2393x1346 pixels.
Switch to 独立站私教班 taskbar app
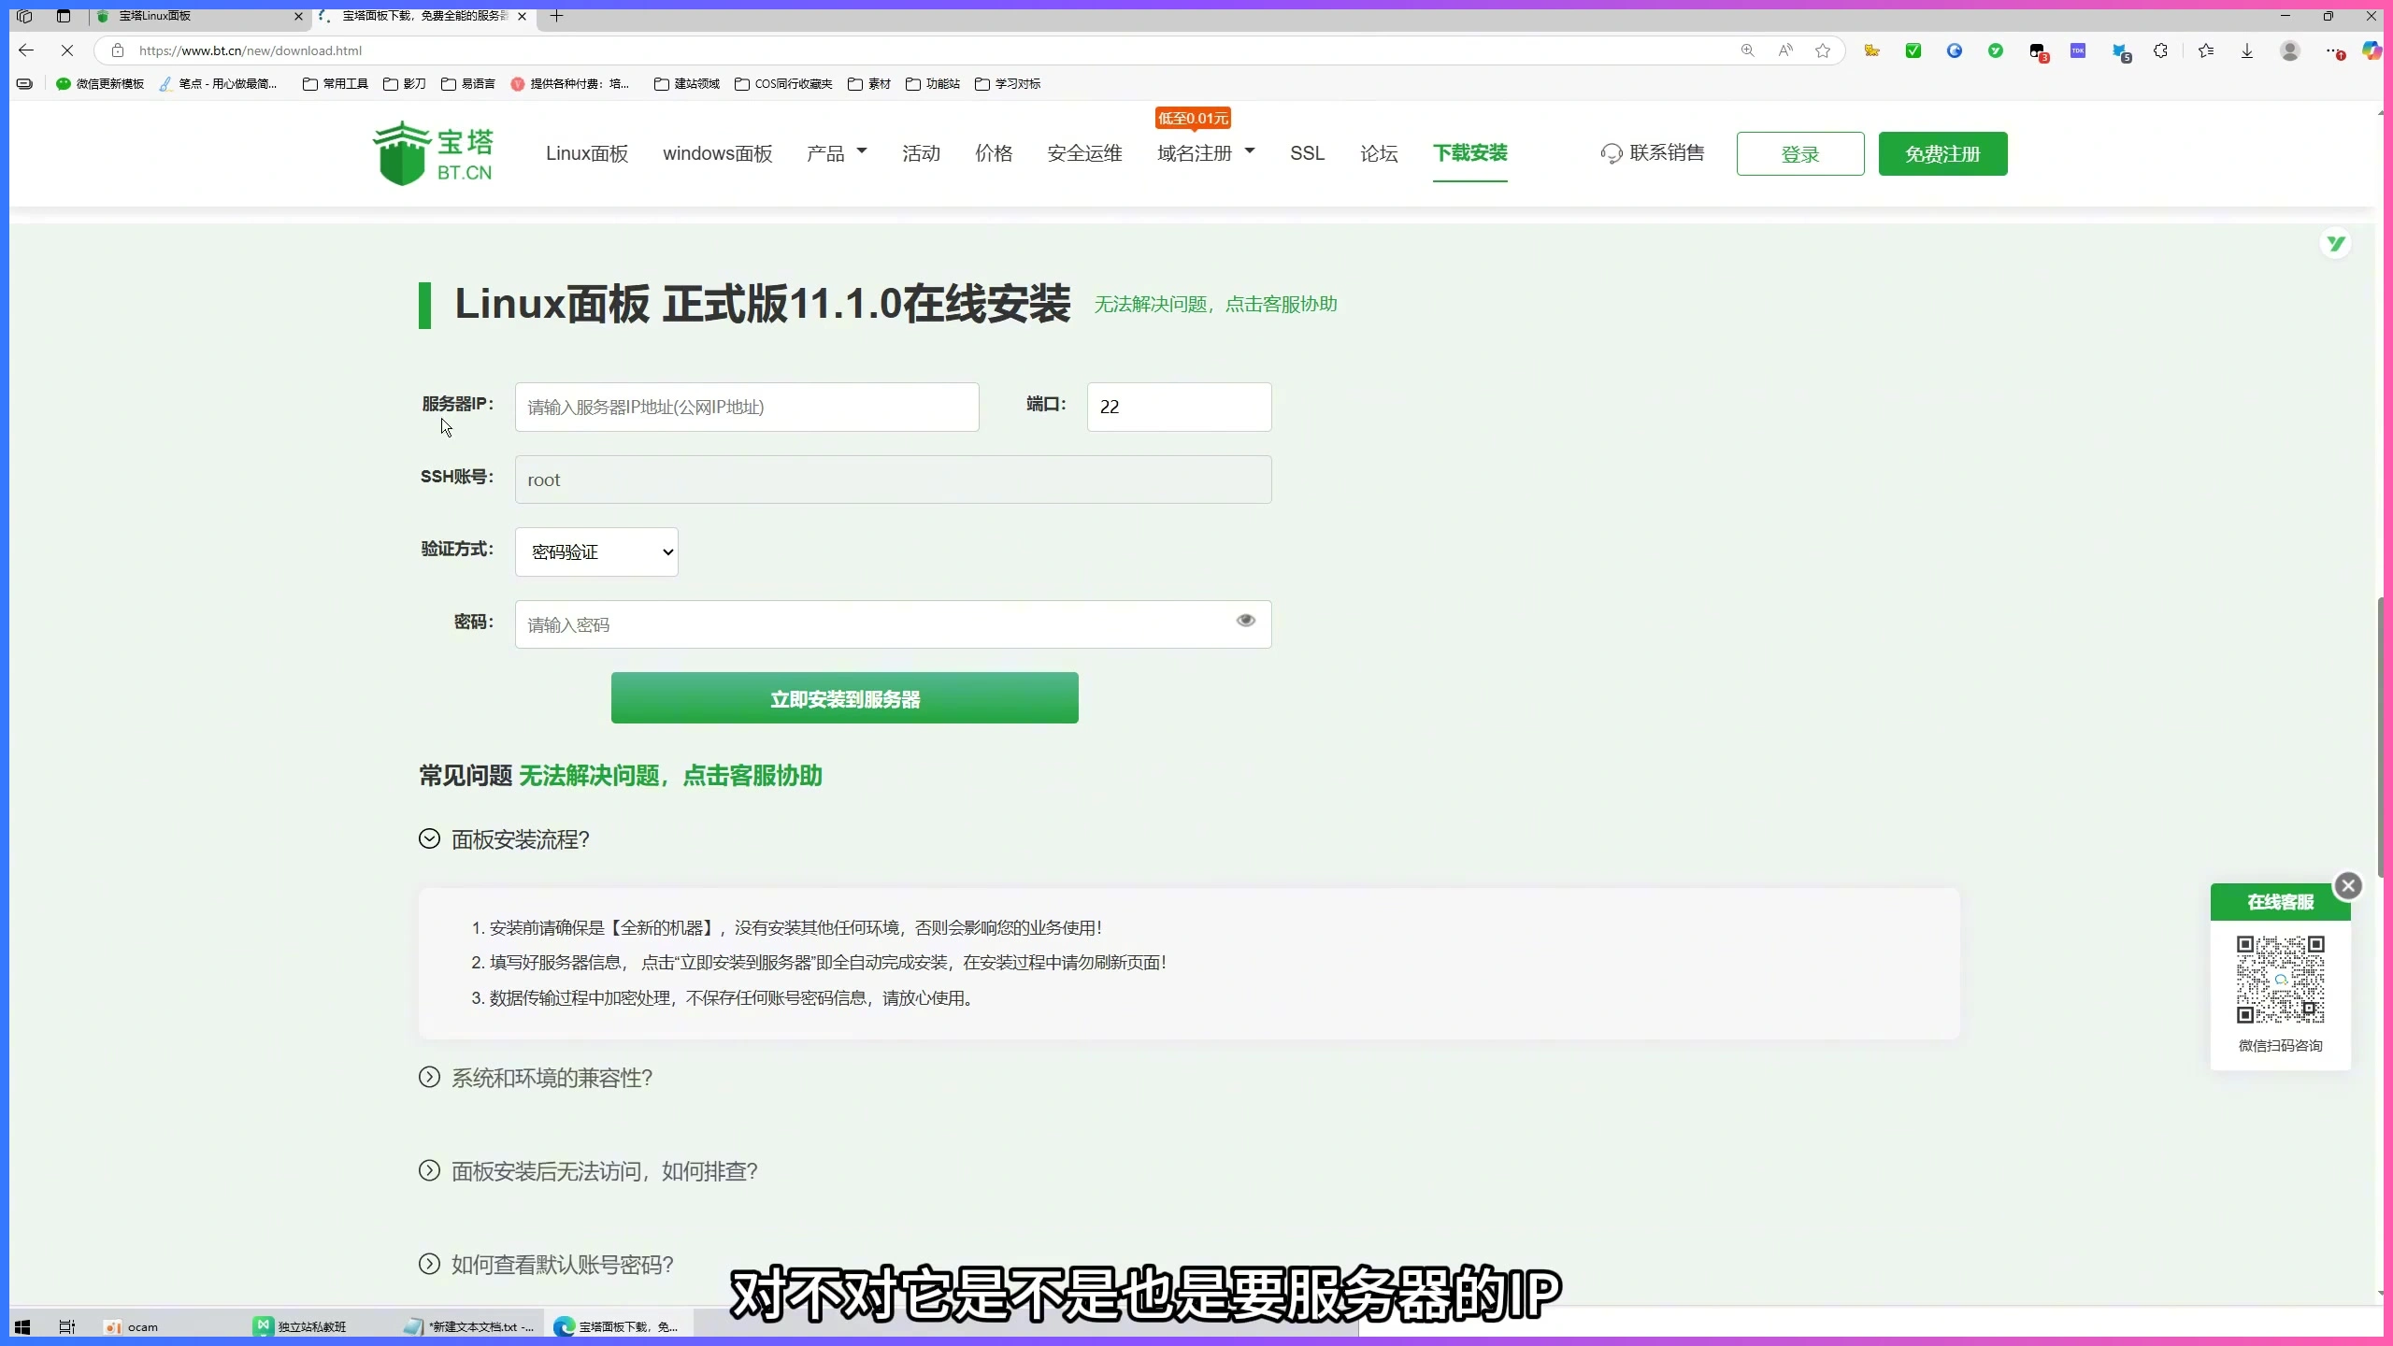301,1326
